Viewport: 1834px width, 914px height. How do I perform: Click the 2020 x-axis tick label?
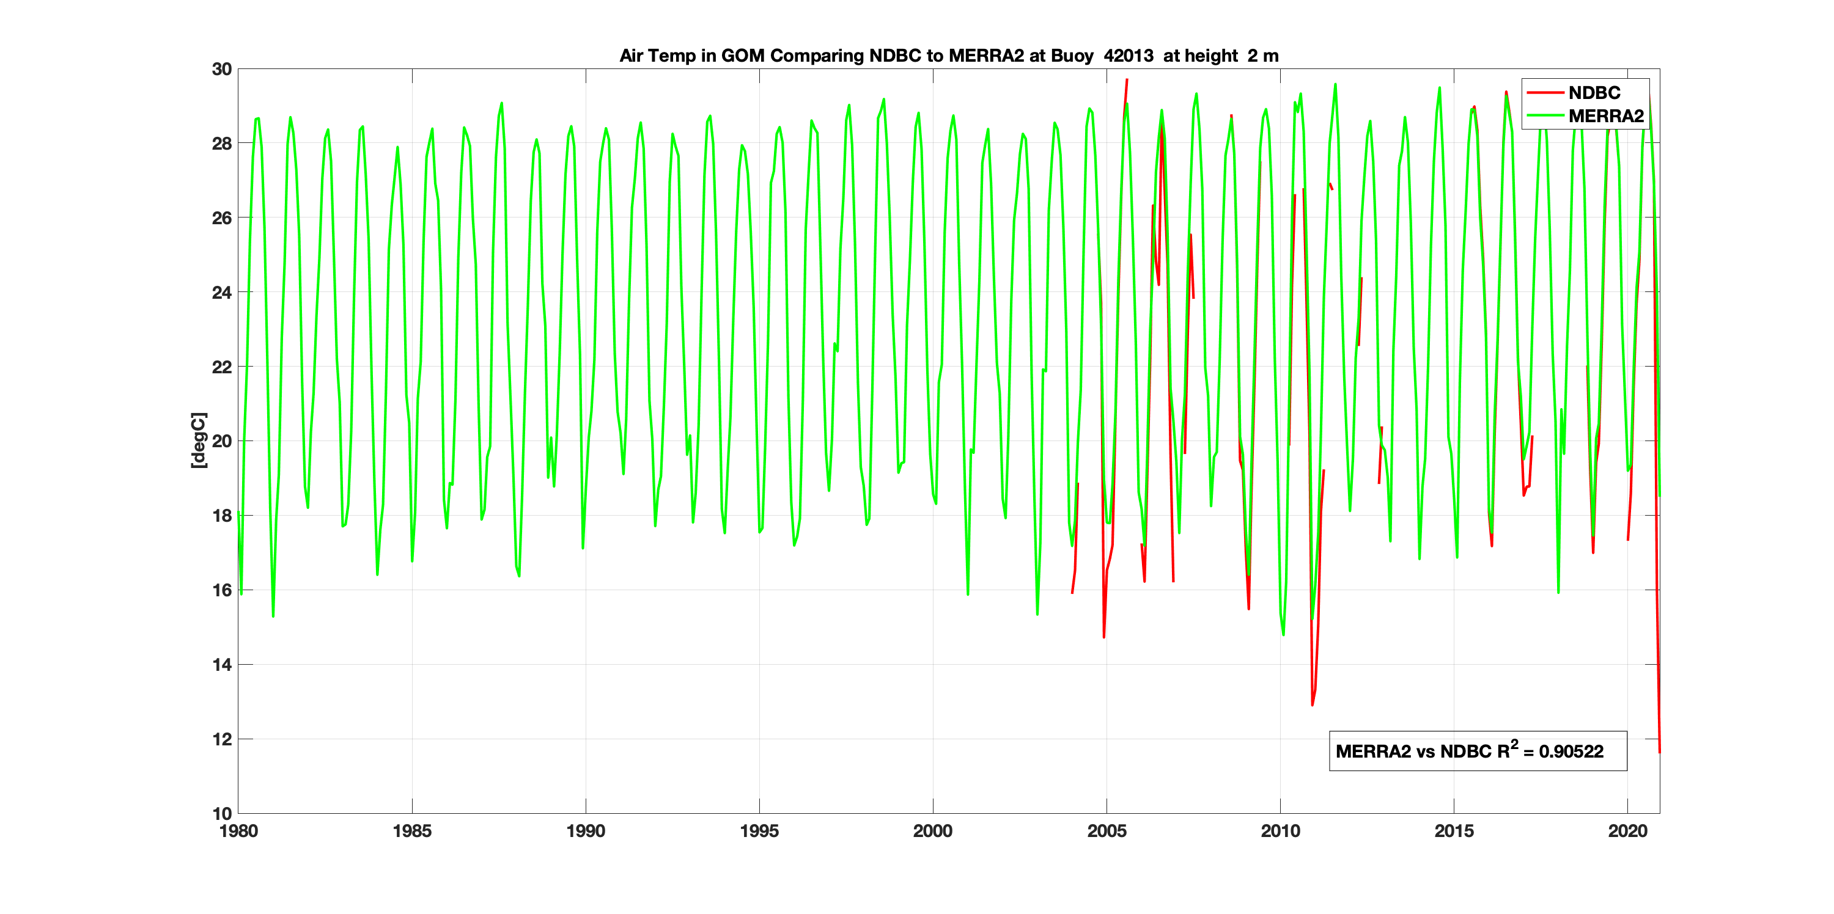coord(1627,831)
